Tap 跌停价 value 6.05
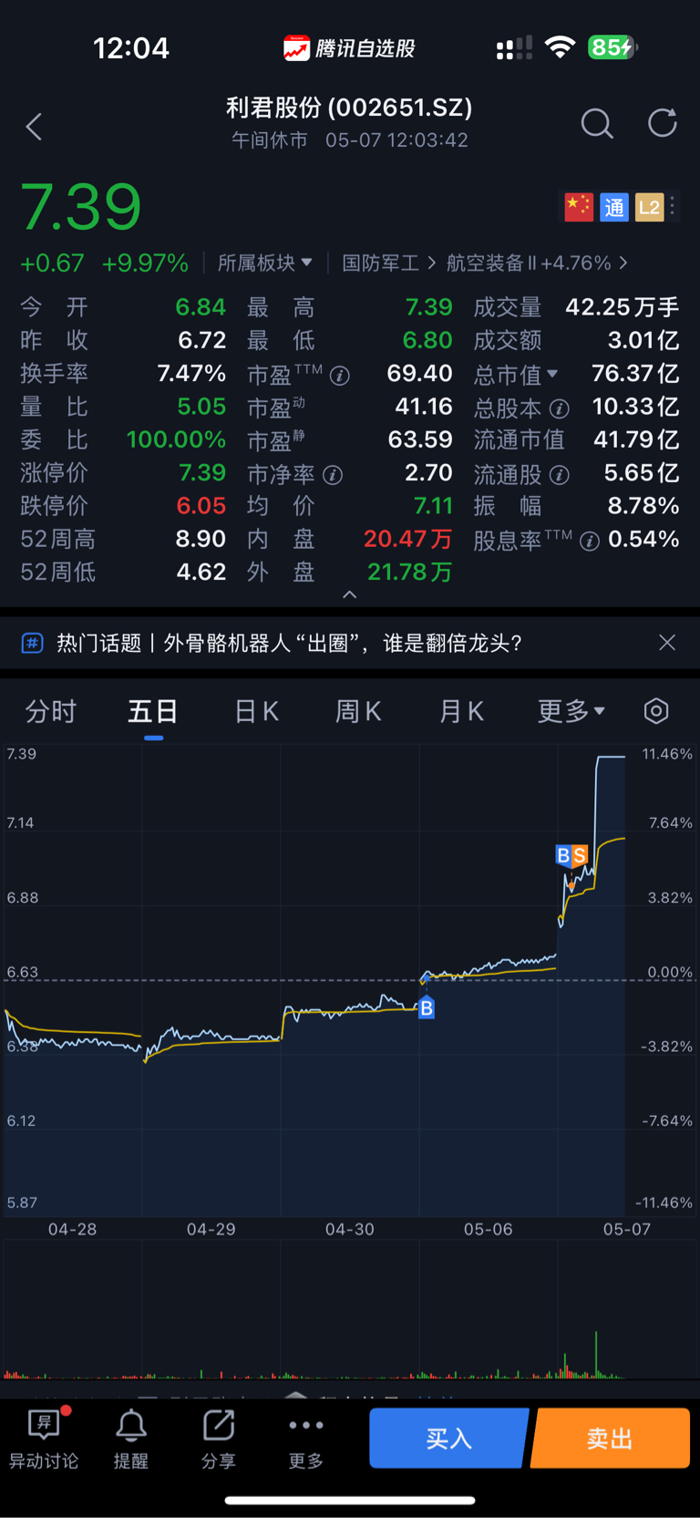The image size is (700, 1518). pyautogui.click(x=201, y=506)
